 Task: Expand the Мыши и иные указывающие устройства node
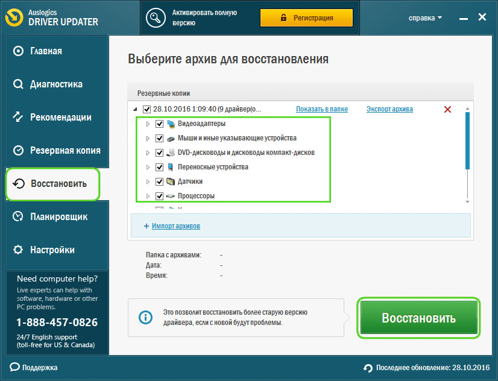[x=148, y=139]
